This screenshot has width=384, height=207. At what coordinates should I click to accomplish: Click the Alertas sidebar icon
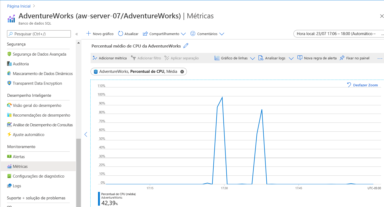tap(9, 157)
